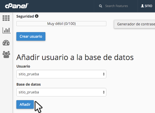
Task: Click the arrows on Base de datos select
Action: pos(104,92)
